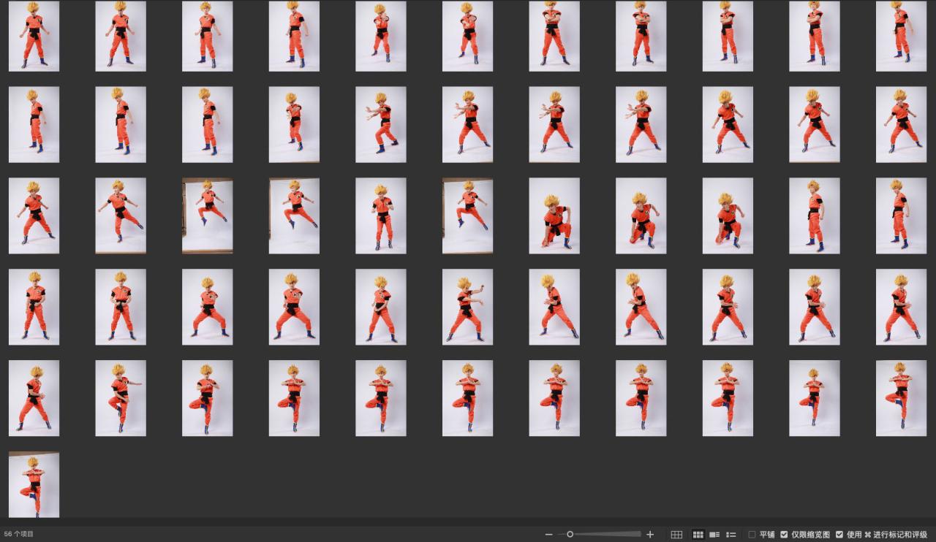Screen dimensions: 936x542
Task: Select the lone thumbnail in the bottom row
Action: pos(34,484)
